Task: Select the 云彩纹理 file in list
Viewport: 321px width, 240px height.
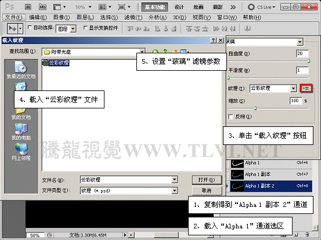Action: pyautogui.click(x=56, y=63)
